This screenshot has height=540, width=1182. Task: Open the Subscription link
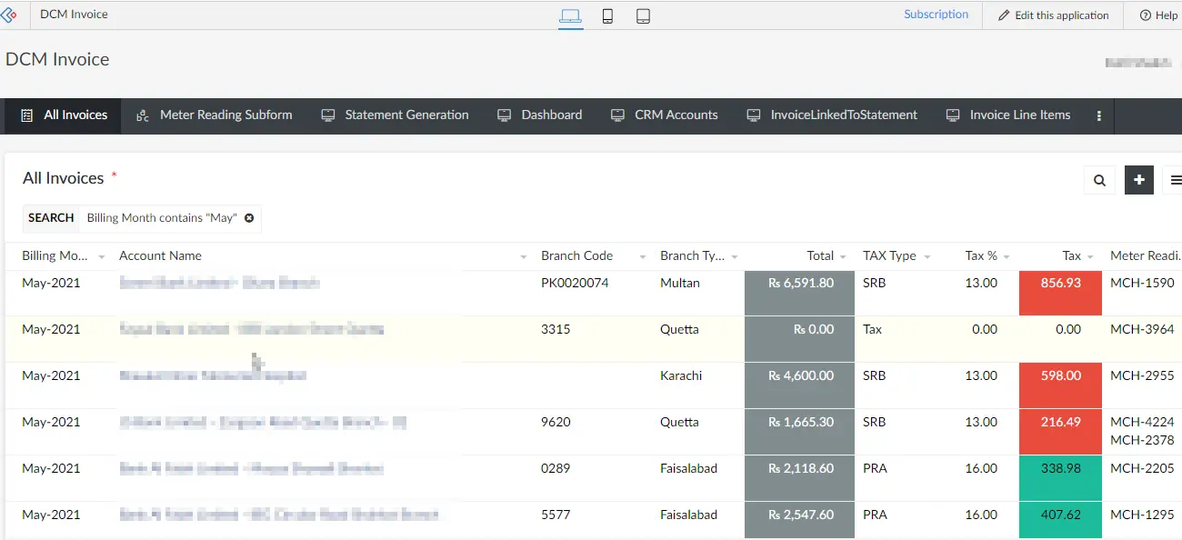936,14
